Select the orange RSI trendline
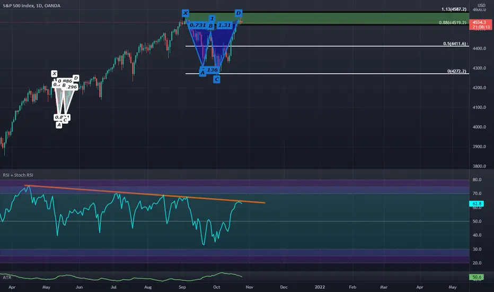 coord(145,194)
